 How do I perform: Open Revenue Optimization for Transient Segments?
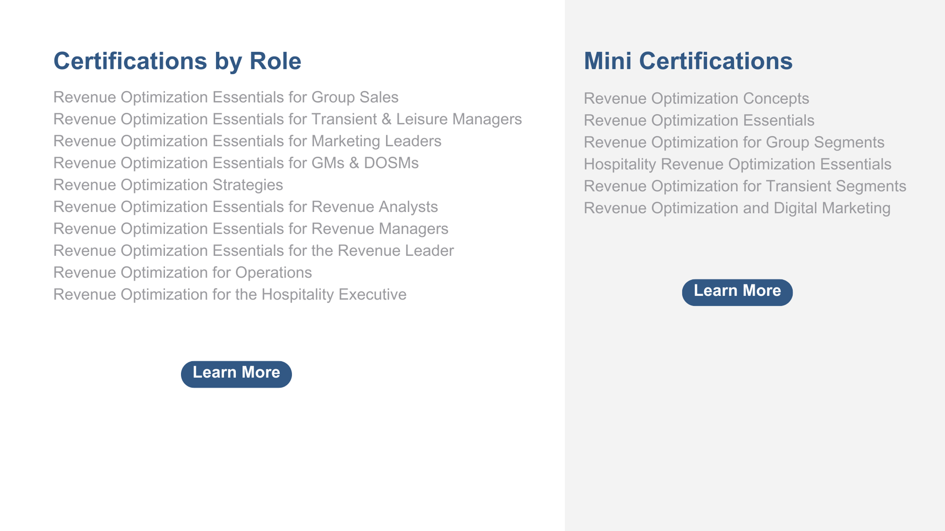(745, 186)
